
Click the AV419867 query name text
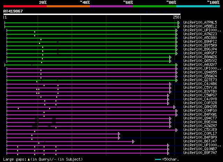pyautogui.click(x=13, y=11)
